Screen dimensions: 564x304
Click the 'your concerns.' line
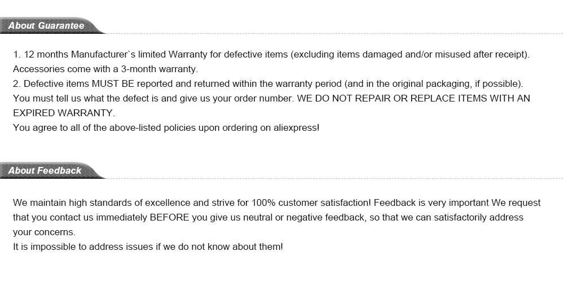[x=44, y=232]
